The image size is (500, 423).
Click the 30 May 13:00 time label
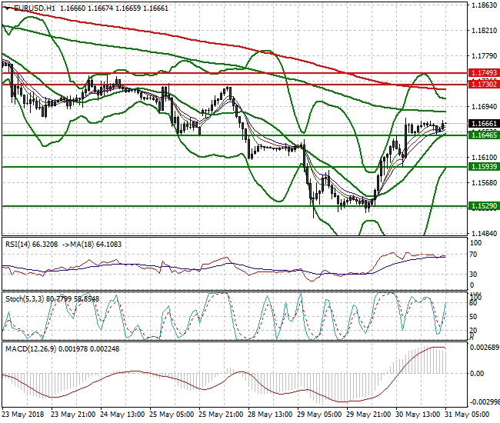[418, 415]
